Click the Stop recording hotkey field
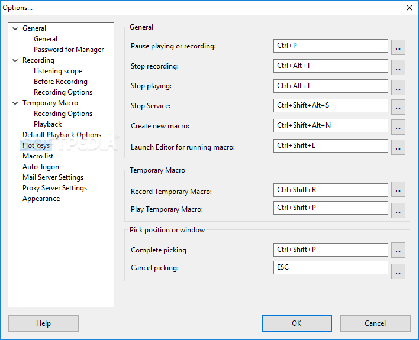419x340 pixels. (x=331, y=66)
